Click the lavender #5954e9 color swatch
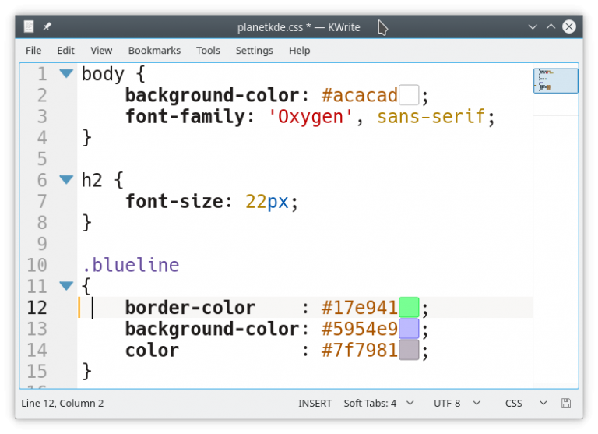598x434 pixels. (409, 328)
